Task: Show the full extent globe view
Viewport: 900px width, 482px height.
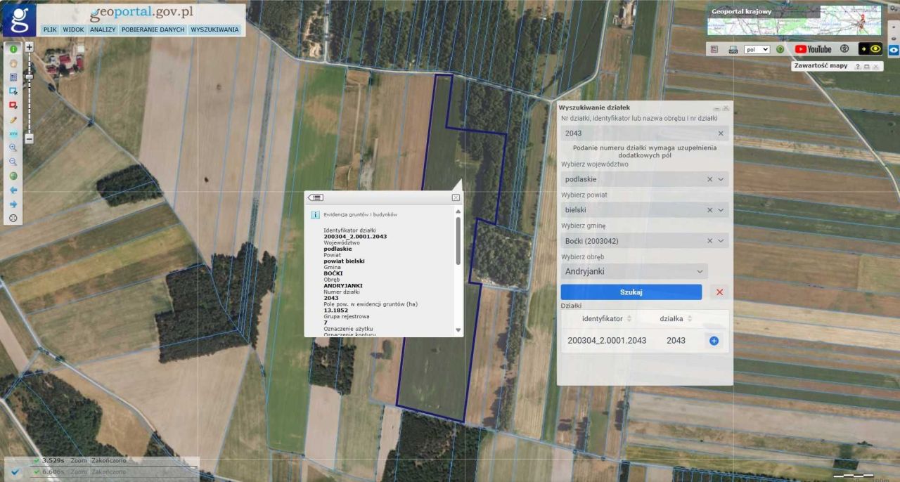Action: [13, 176]
